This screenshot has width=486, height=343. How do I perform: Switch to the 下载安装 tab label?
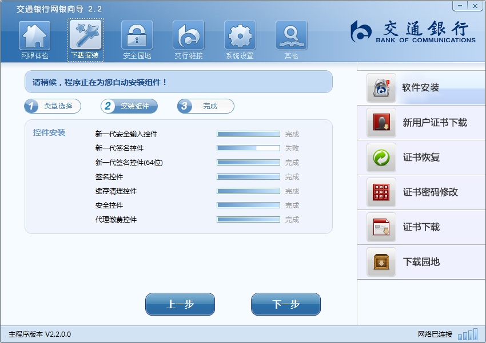85,55
